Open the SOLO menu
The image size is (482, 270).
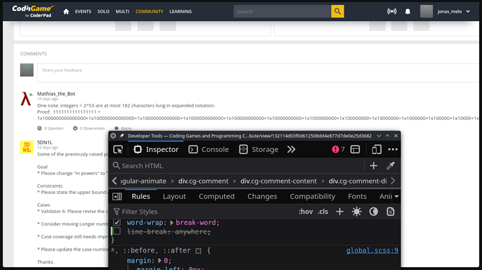pyautogui.click(x=103, y=12)
